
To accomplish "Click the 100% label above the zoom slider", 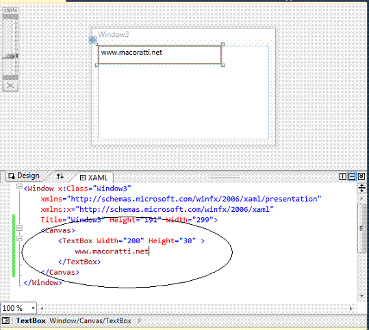I will tap(10, 10).
